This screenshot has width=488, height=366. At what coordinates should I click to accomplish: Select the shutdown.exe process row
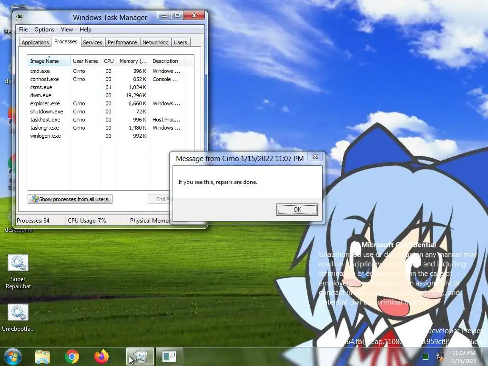[111, 112]
